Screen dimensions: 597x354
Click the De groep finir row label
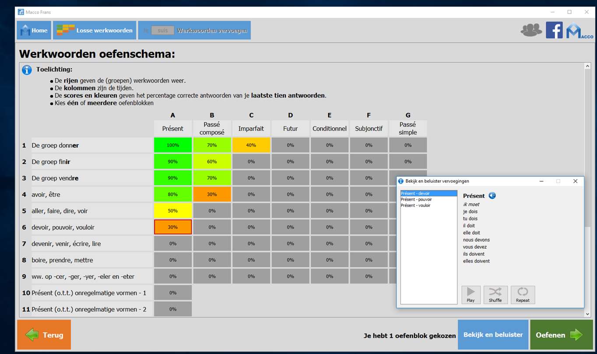92,162
